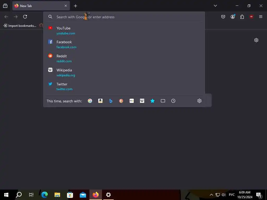Open Windows Settings from the taskbar
267x200 pixels.
pyautogui.click(x=108, y=195)
